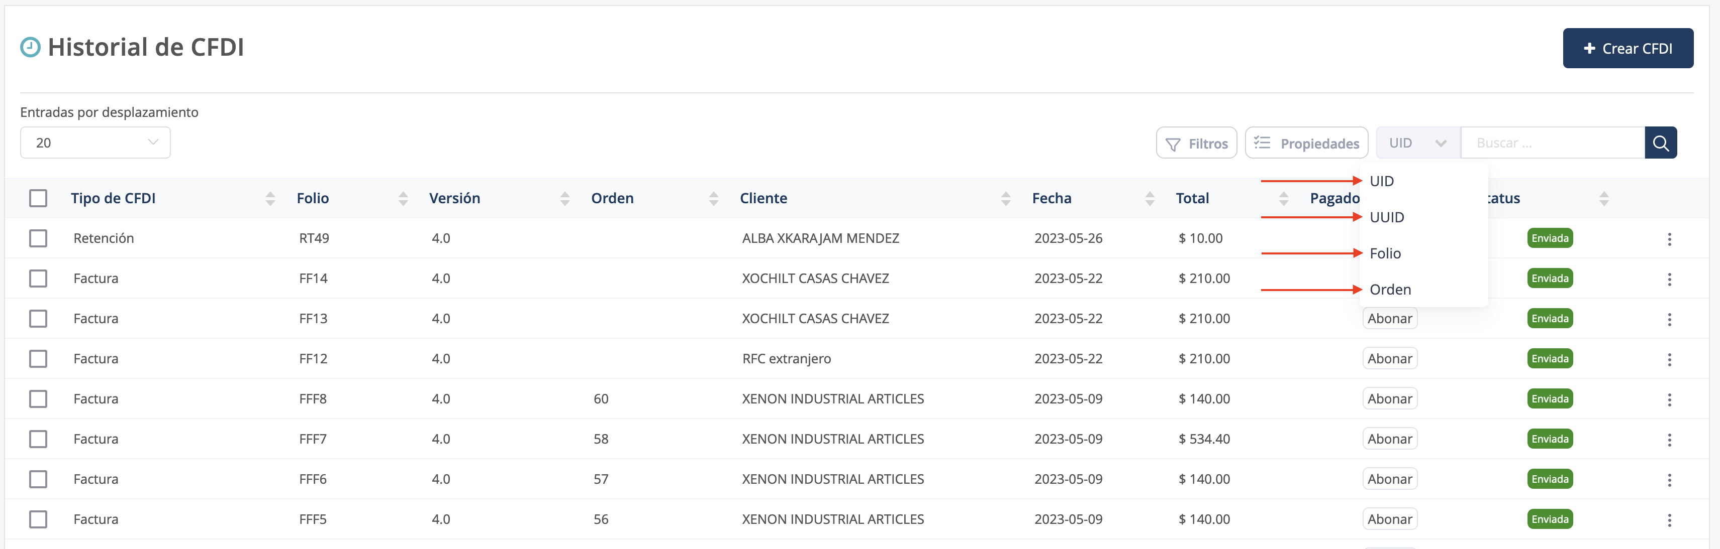Open options menu for folio FF14
Screen dimensions: 1720x549
tap(1669, 279)
